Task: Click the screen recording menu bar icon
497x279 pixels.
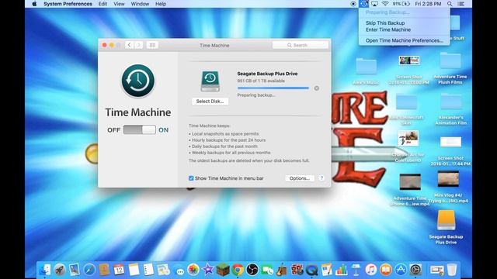Action: point(353,4)
